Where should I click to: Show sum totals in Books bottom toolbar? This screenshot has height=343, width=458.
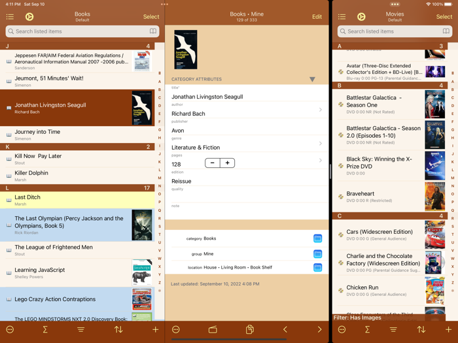click(x=45, y=329)
